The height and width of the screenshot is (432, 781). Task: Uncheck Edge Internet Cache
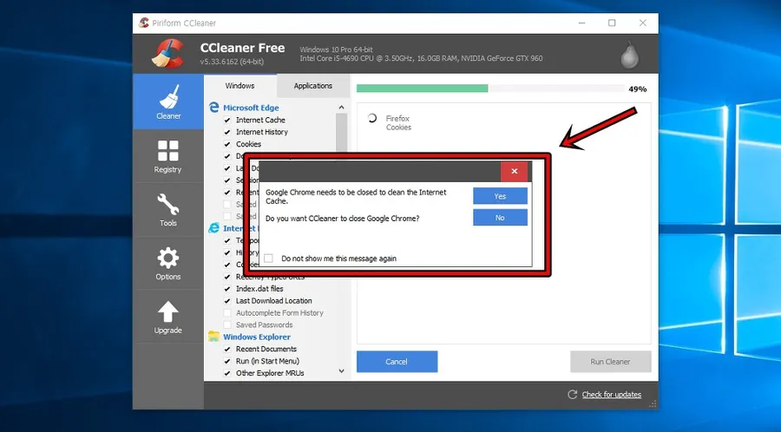click(x=227, y=120)
